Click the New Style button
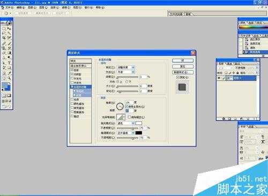 (x=183, y=72)
